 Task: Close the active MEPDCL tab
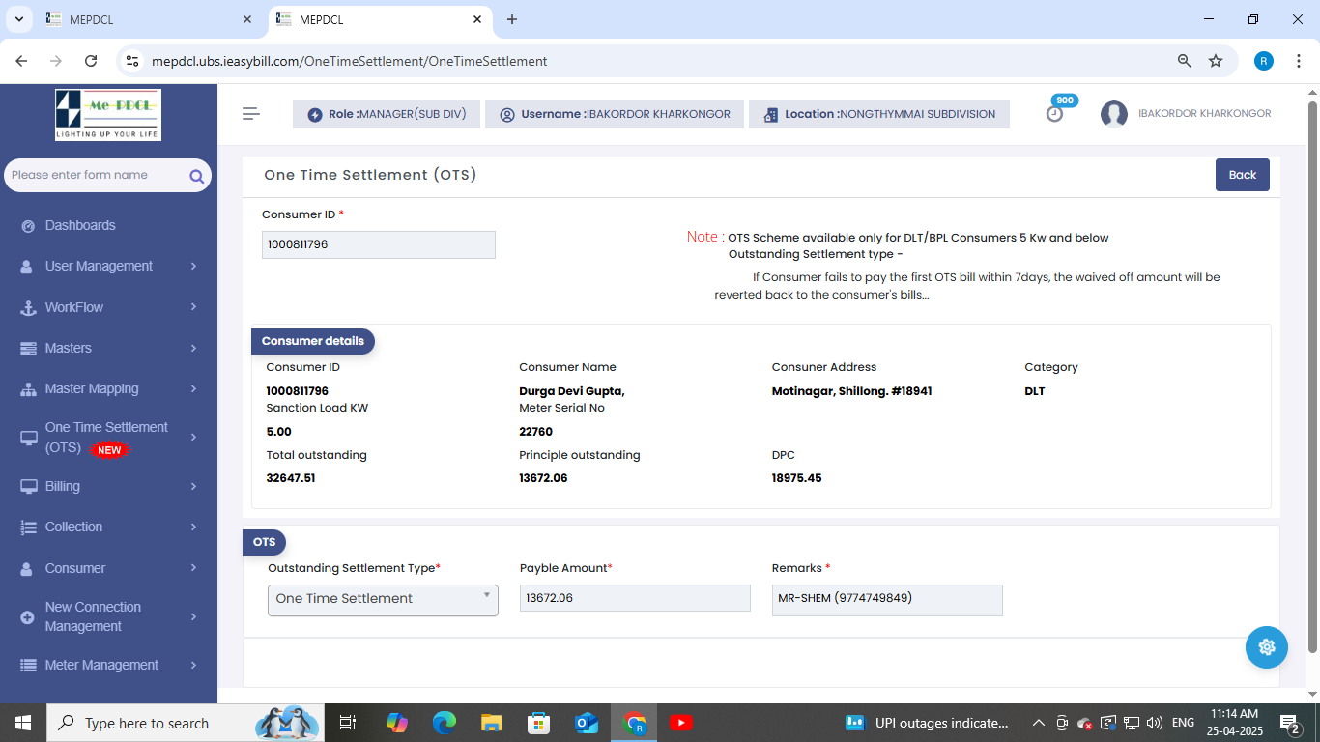(477, 19)
